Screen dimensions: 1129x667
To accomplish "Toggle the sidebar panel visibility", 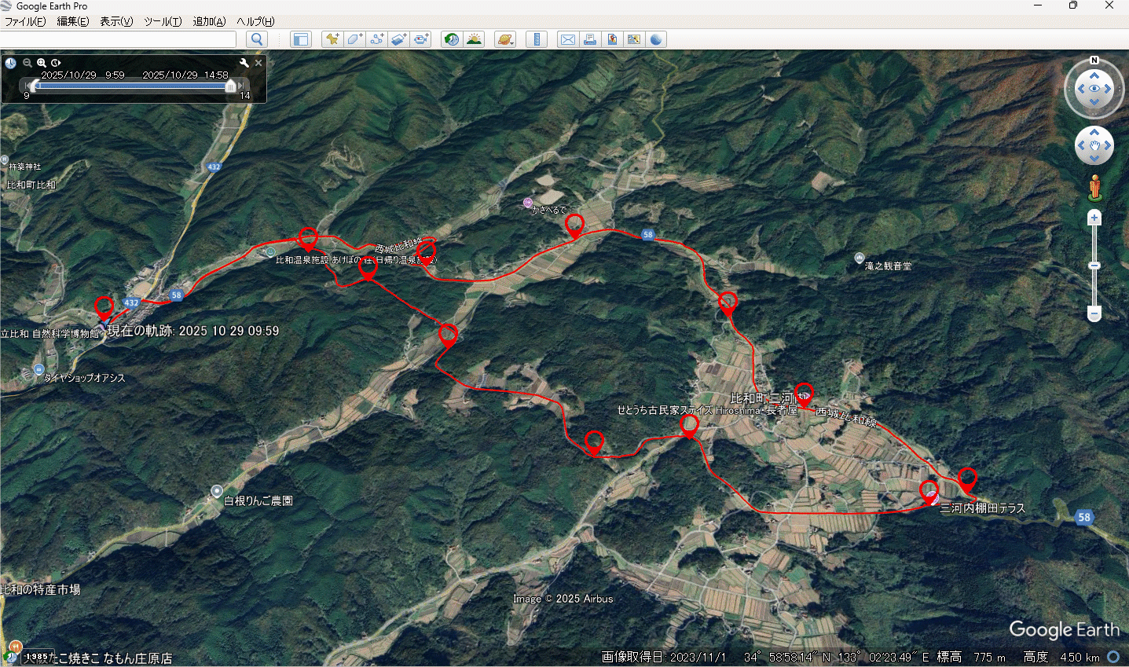I will click(300, 39).
